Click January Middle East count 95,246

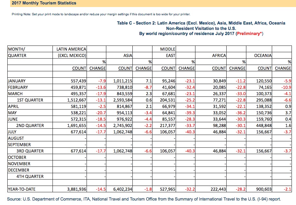(x=169, y=81)
